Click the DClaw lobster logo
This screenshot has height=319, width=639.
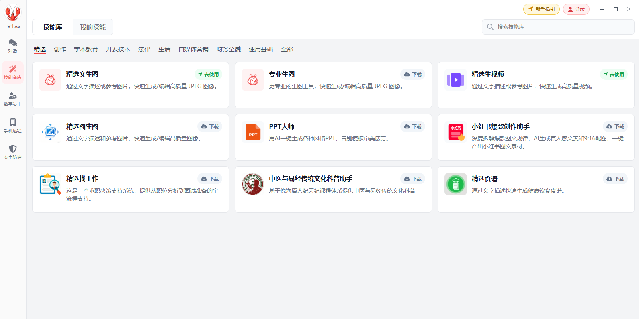pyautogui.click(x=13, y=13)
